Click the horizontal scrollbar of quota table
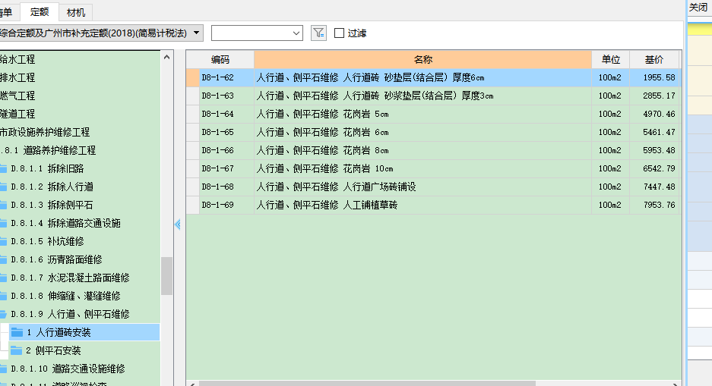 tap(367, 383)
